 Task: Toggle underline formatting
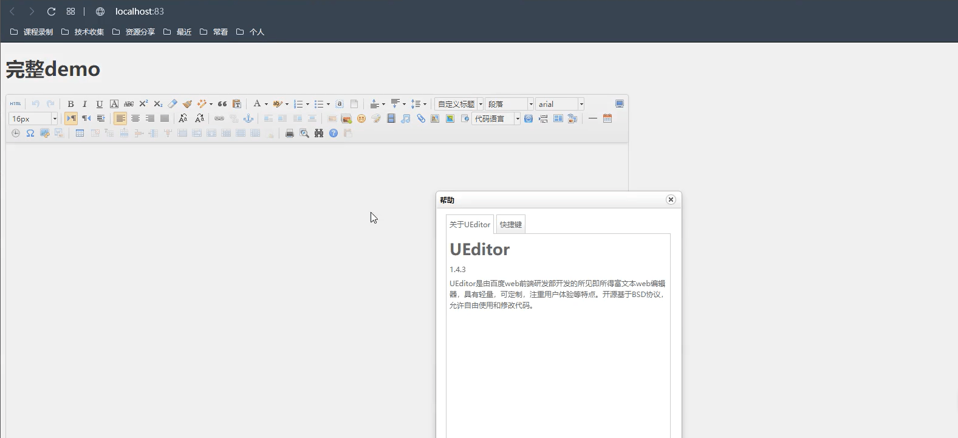pos(100,104)
